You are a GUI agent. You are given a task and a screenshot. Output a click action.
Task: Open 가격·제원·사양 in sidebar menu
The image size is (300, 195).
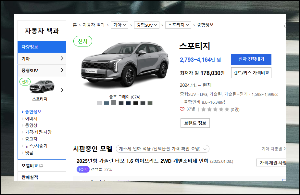(38, 132)
